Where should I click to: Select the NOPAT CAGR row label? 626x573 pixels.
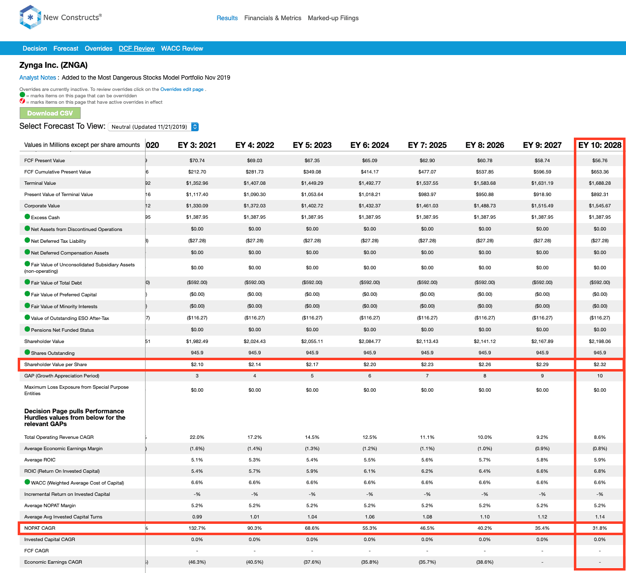click(x=40, y=528)
